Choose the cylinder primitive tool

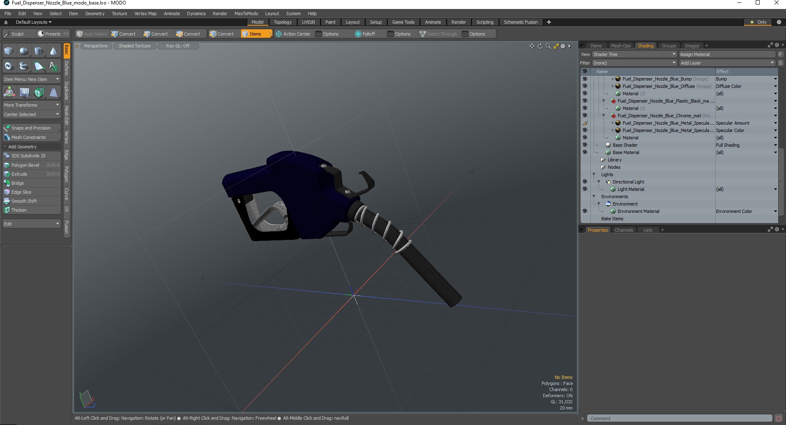click(x=38, y=51)
